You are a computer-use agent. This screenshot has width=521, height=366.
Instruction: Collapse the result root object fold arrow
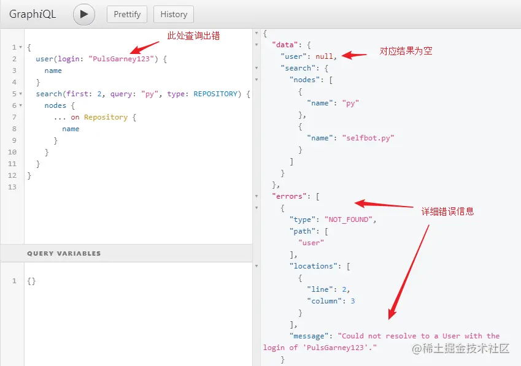click(x=257, y=33)
